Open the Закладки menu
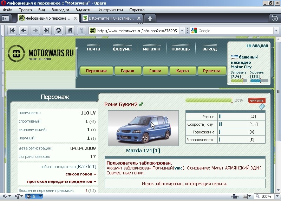Viewport: 281px width, 201px height. point(60,10)
